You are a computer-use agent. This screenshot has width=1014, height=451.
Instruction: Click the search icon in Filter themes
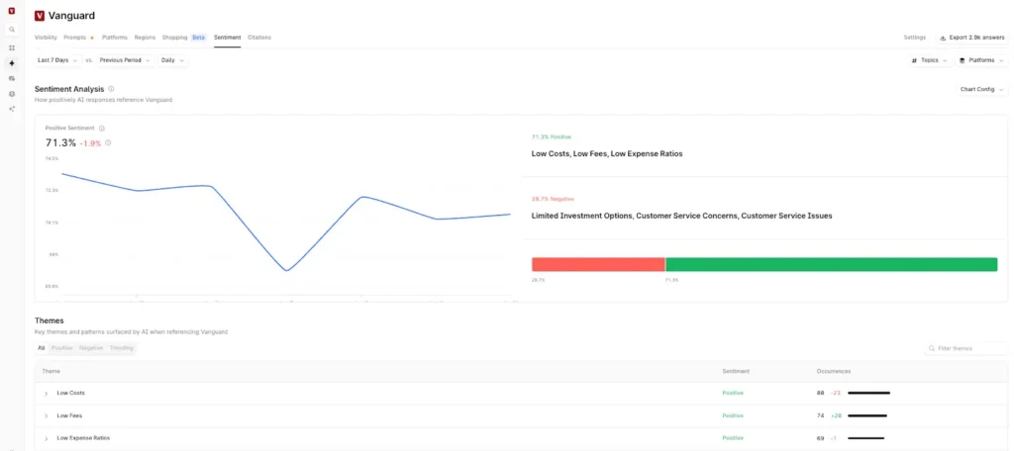pyautogui.click(x=932, y=348)
